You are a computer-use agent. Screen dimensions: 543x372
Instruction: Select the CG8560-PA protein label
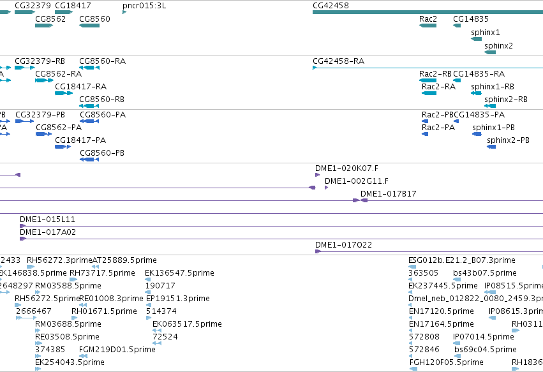point(103,115)
